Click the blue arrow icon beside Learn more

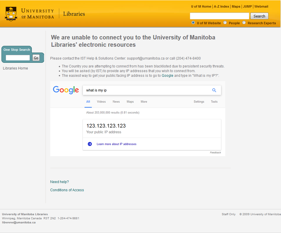90,144
